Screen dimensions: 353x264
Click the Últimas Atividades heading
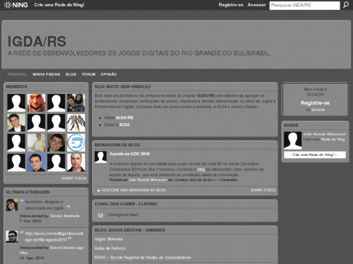pos(28,192)
